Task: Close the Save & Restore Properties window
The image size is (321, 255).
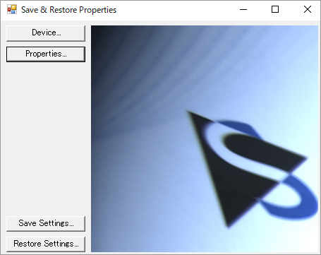Action: [307, 10]
